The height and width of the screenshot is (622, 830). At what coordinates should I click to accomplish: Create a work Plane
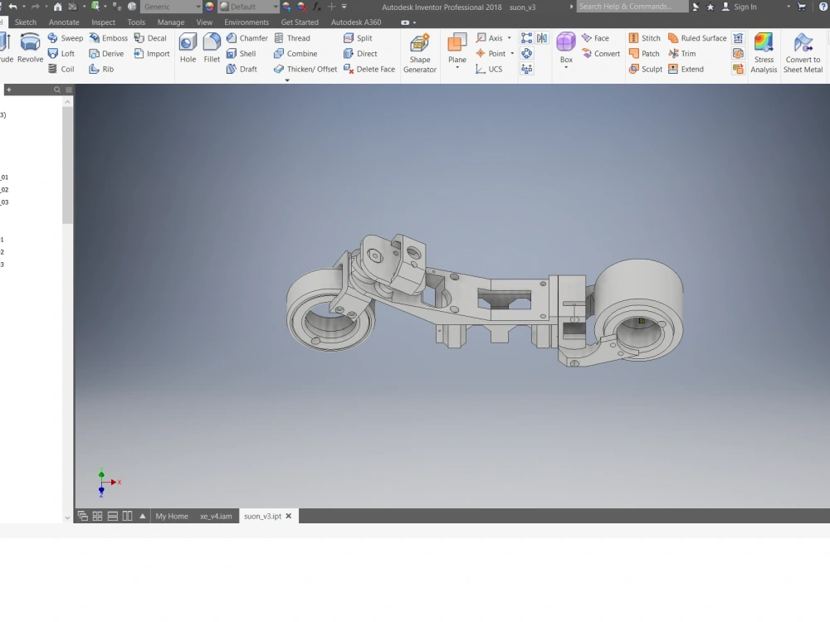click(x=456, y=48)
